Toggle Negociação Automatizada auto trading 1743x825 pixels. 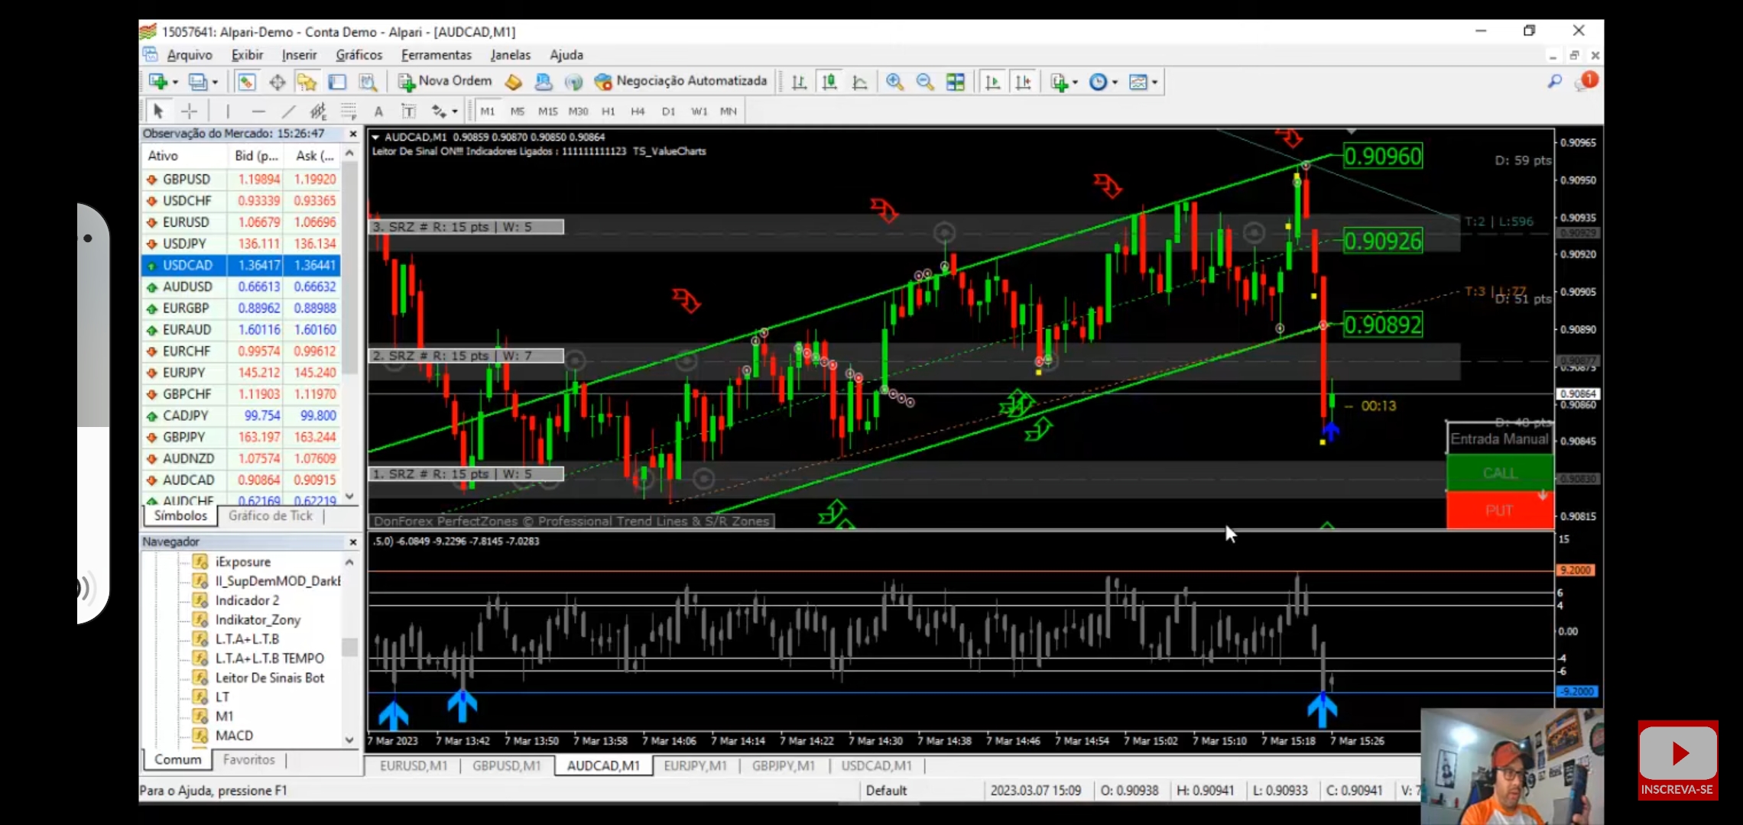[x=680, y=81]
